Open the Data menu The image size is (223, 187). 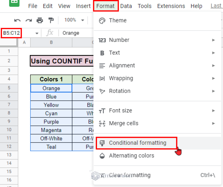click(x=126, y=6)
